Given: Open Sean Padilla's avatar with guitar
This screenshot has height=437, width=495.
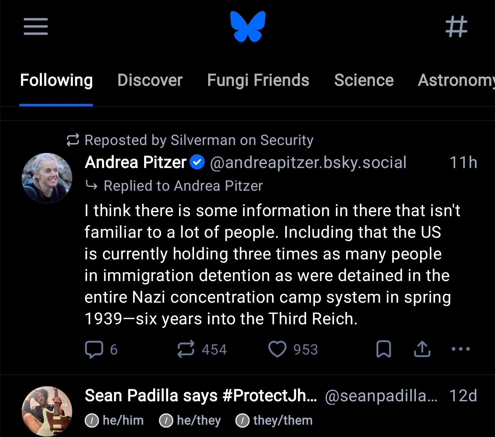Looking at the screenshot, I should click(x=47, y=411).
